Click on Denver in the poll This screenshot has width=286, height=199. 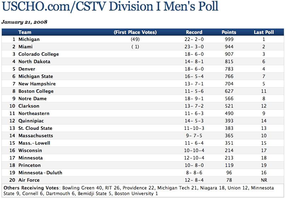click(x=27, y=69)
